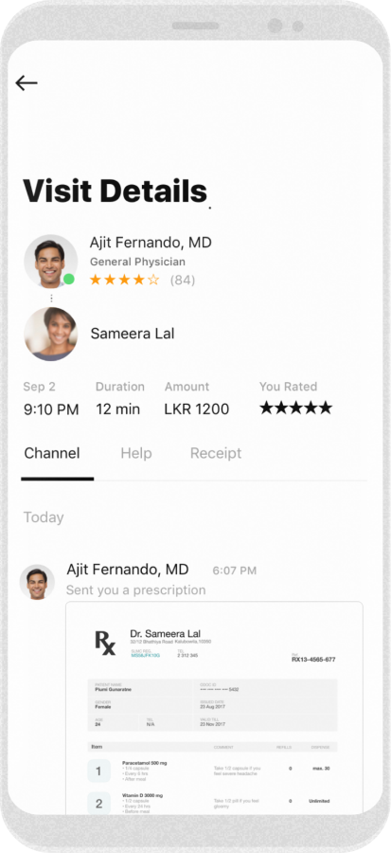Tap the Sameera Lal name label
This screenshot has height=853, width=391.
[x=133, y=334]
